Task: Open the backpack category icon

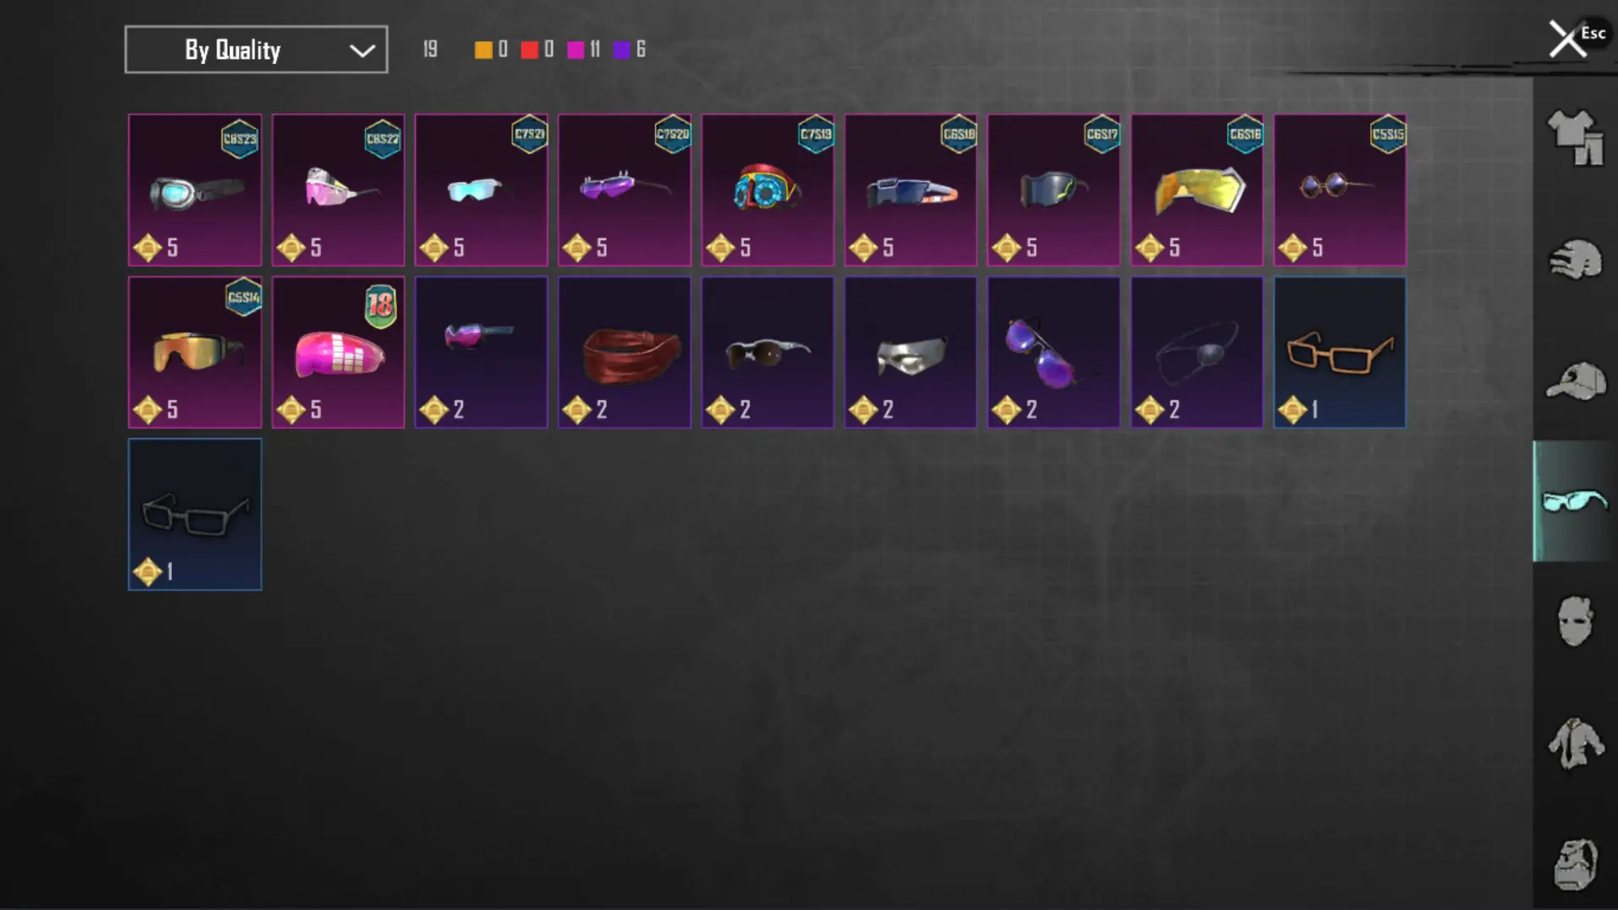Action: 1575,864
